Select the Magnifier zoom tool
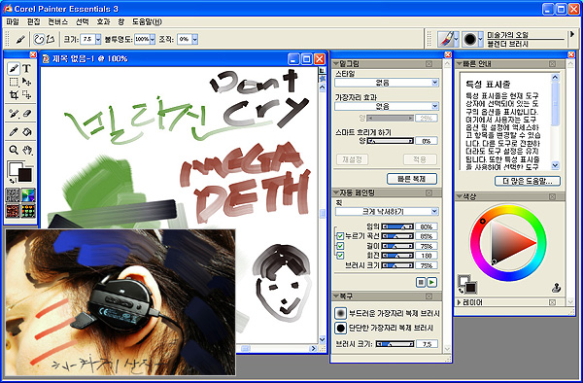 tap(14, 151)
